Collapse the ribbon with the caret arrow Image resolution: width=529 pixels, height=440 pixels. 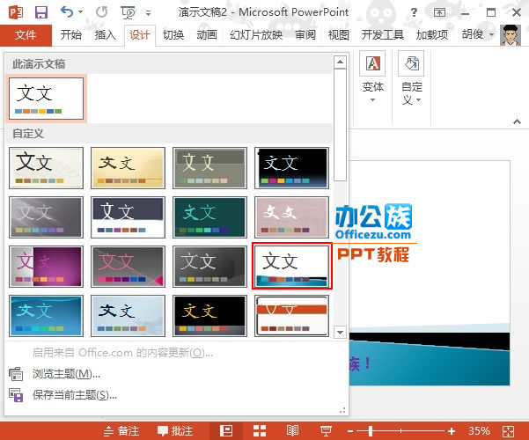pyautogui.click(x=517, y=121)
